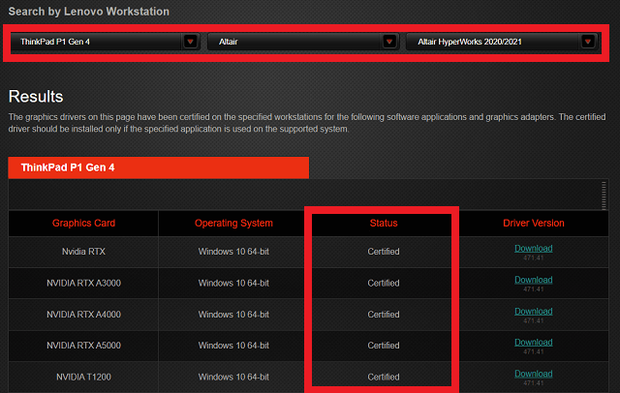Viewport: 620px width, 393px height.
Task: Click the red arrow on the HyperWorks dropdown
Action: point(588,42)
